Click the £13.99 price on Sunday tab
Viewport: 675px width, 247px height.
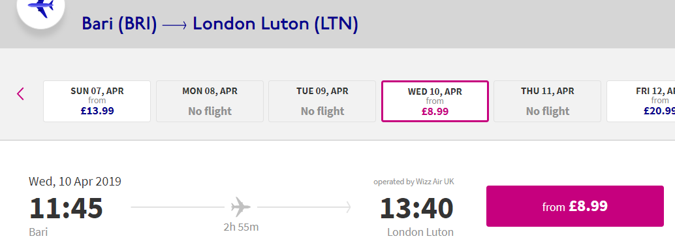pos(97,111)
